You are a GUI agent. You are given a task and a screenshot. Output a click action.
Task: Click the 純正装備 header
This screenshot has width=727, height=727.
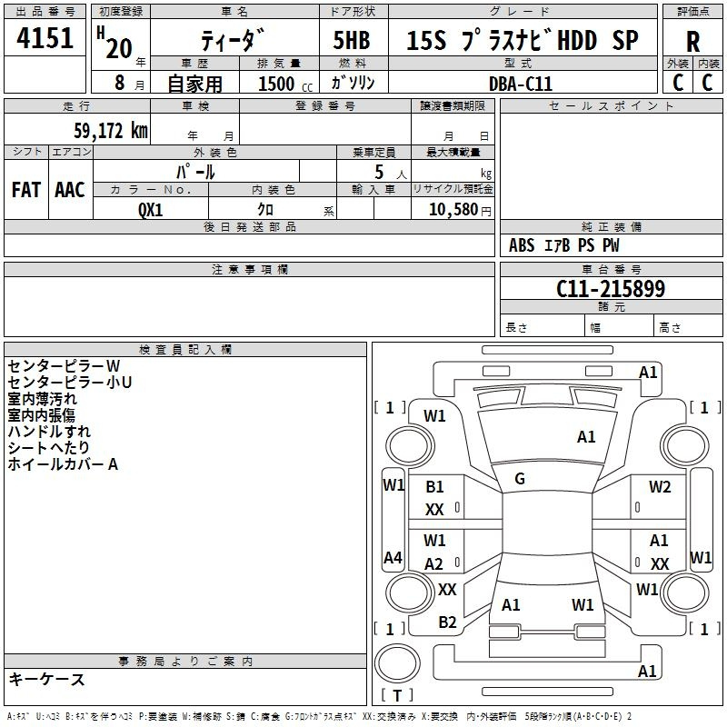(611, 226)
